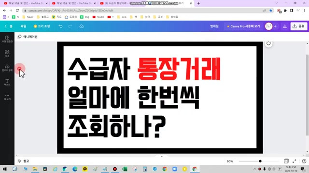Open 크기 조정 (Resize) option
Viewport: 309px width, 173px height.
(42, 26)
